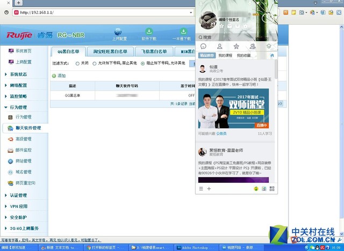Open QQ star favorites tab icon
This screenshot has width=344, height=251.
click(x=236, y=46)
